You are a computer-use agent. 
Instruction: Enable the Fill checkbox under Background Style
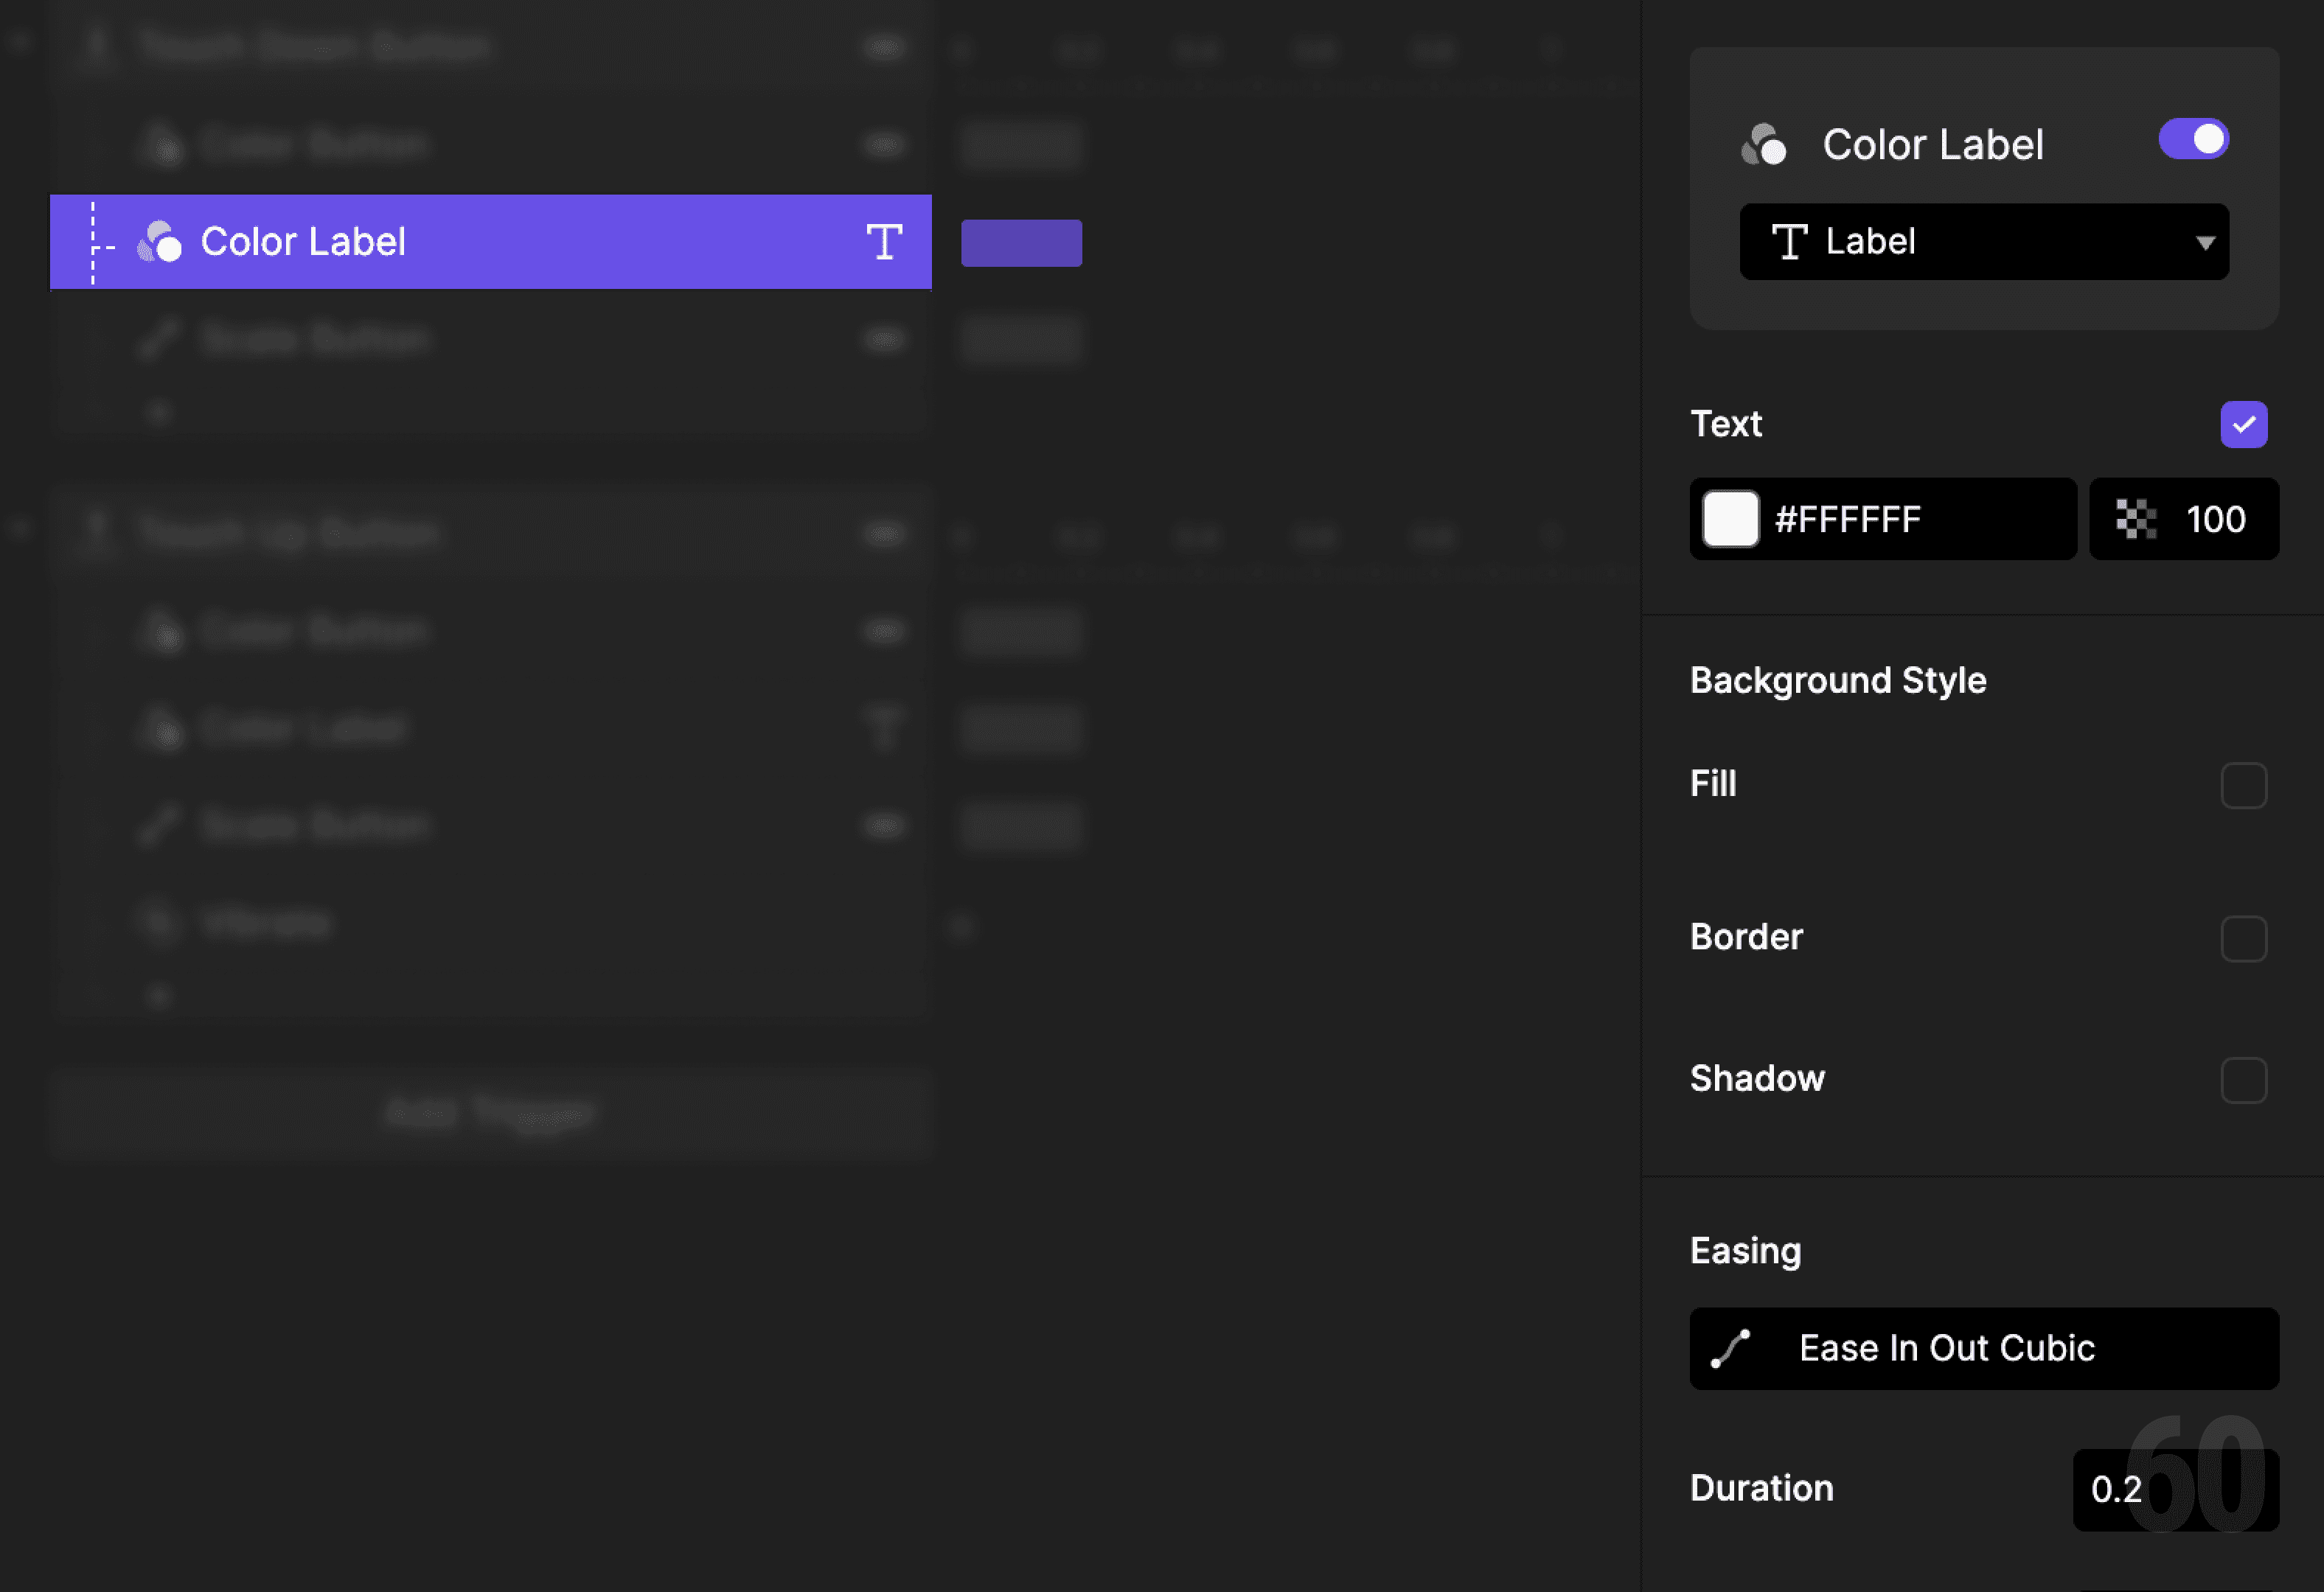pos(2244,786)
